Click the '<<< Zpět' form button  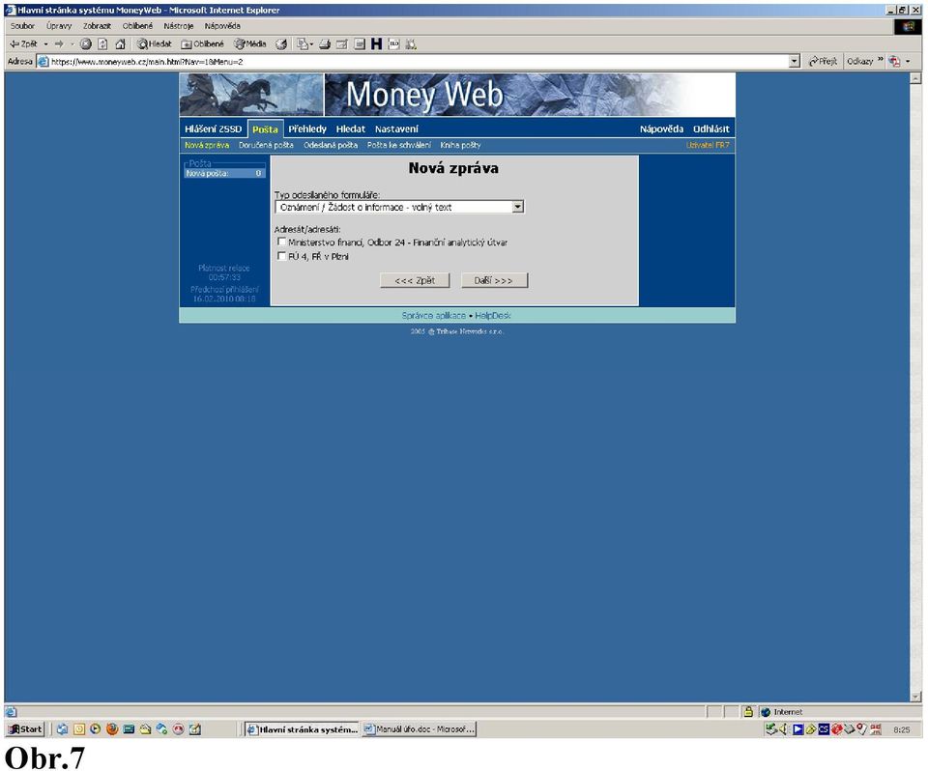415,280
